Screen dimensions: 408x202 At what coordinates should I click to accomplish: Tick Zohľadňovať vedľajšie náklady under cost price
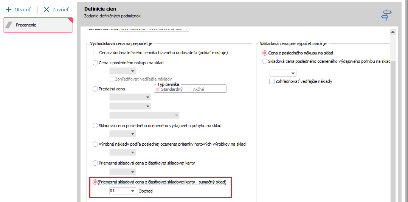click(x=272, y=81)
